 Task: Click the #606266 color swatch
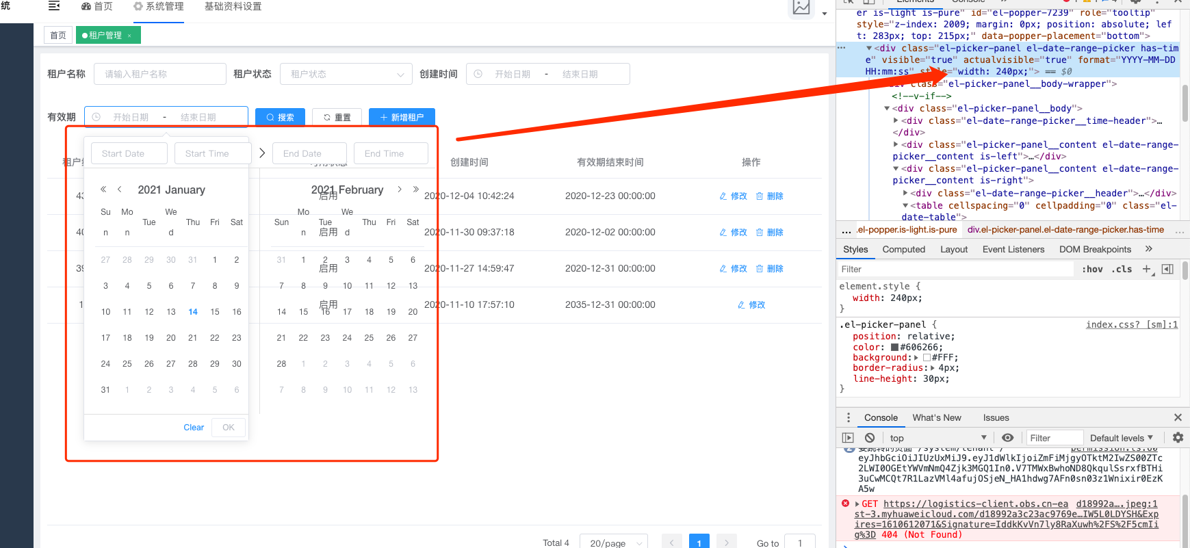click(x=894, y=347)
